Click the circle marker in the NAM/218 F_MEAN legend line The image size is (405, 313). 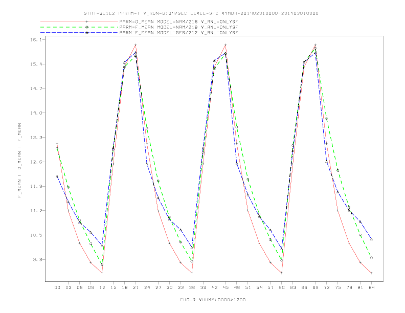tap(87, 27)
